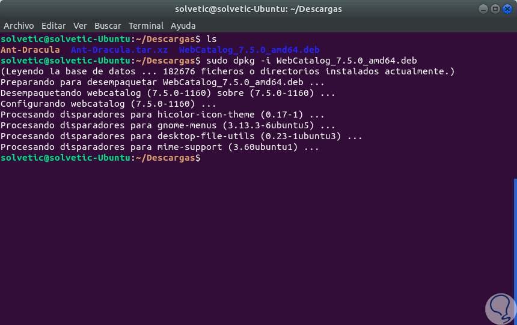Click the mime-support output line
Screen dimensions: 517x325
click(160, 147)
